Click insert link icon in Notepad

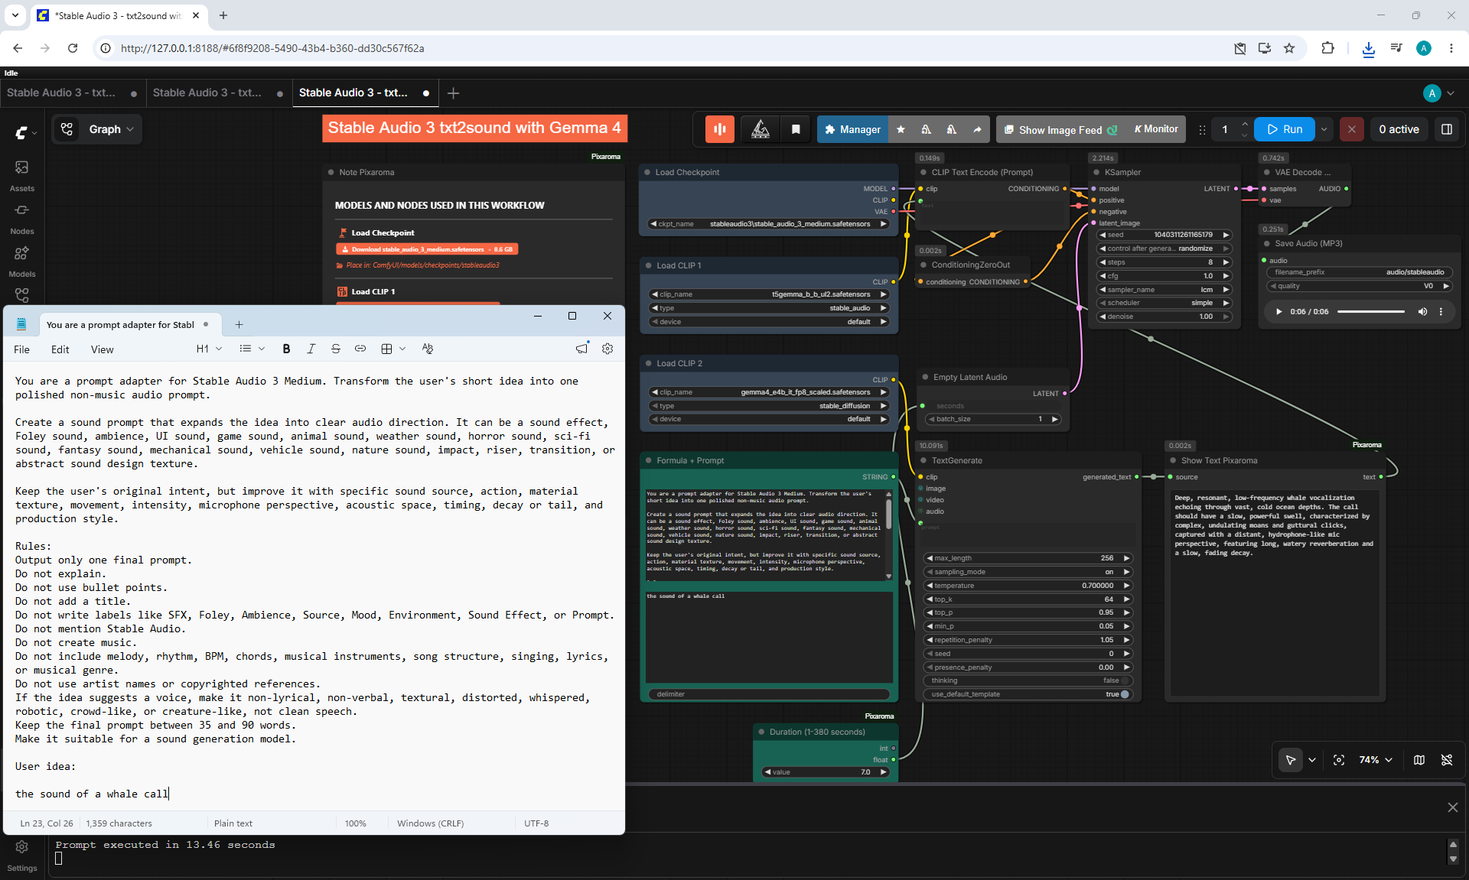[x=360, y=349]
